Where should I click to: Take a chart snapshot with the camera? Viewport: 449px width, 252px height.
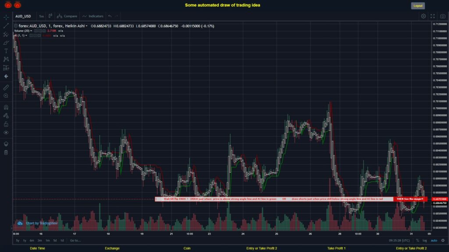[443, 16]
